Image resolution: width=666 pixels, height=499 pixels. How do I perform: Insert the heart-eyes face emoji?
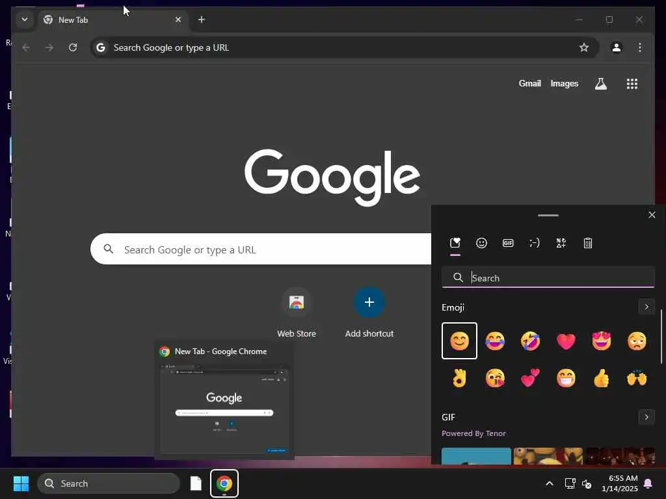click(602, 340)
